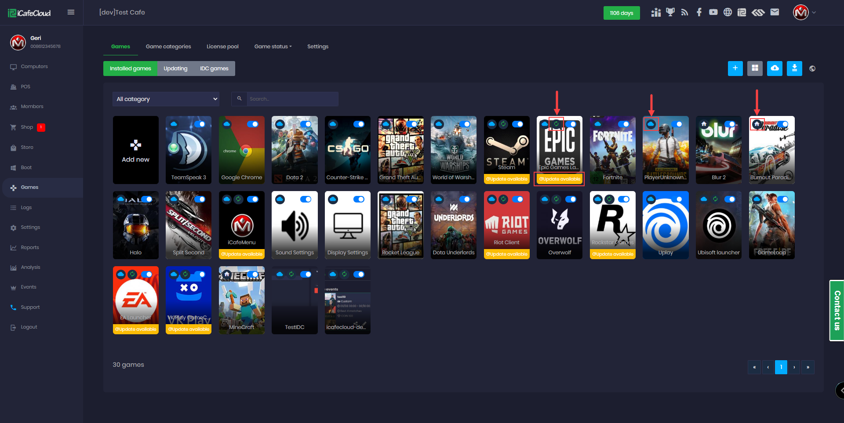This screenshot has width=844, height=423.
Task: Click the hamburger menu icon
Action: [x=71, y=12]
